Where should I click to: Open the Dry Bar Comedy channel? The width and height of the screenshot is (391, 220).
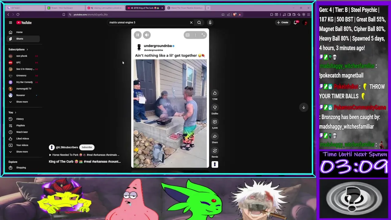click(23, 82)
